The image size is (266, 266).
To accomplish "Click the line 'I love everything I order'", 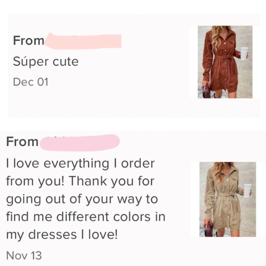I will pyautogui.click(x=80, y=163).
